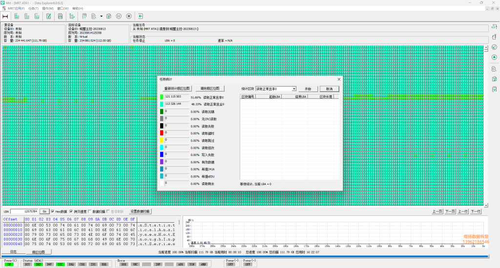Click the Go button next to LBA
Viewport: 500px width, 268px height.
[x=44, y=211]
